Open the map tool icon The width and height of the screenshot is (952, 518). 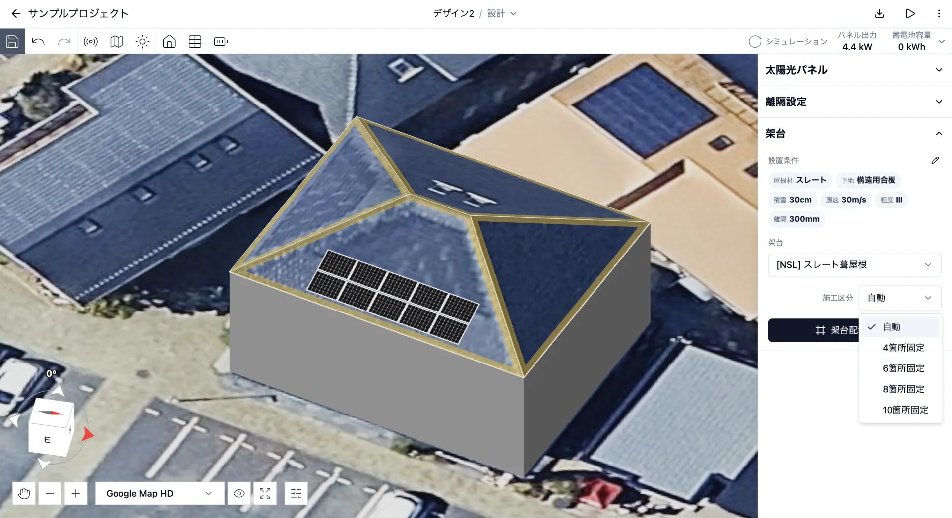tap(117, 41)
